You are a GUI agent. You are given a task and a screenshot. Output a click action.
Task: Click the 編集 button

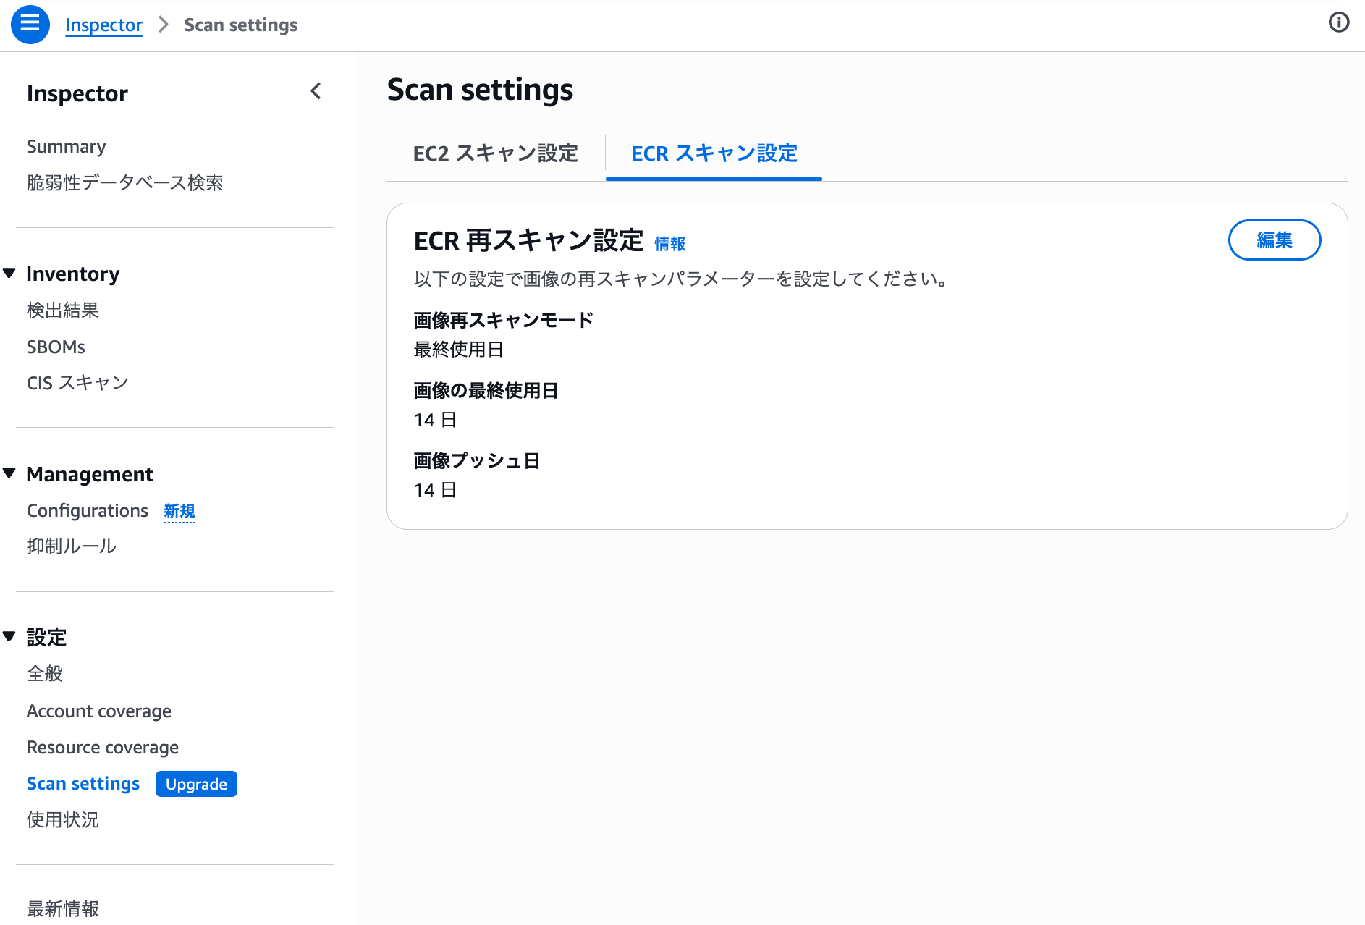[1274, 240]
